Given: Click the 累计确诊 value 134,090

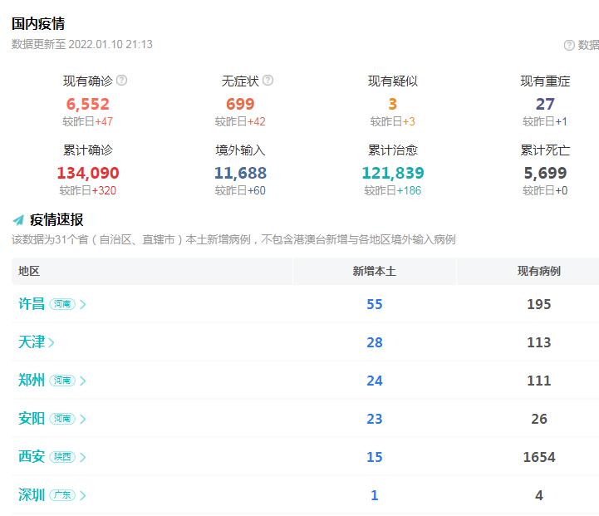Looking at the screenshot, I should 88,173.
